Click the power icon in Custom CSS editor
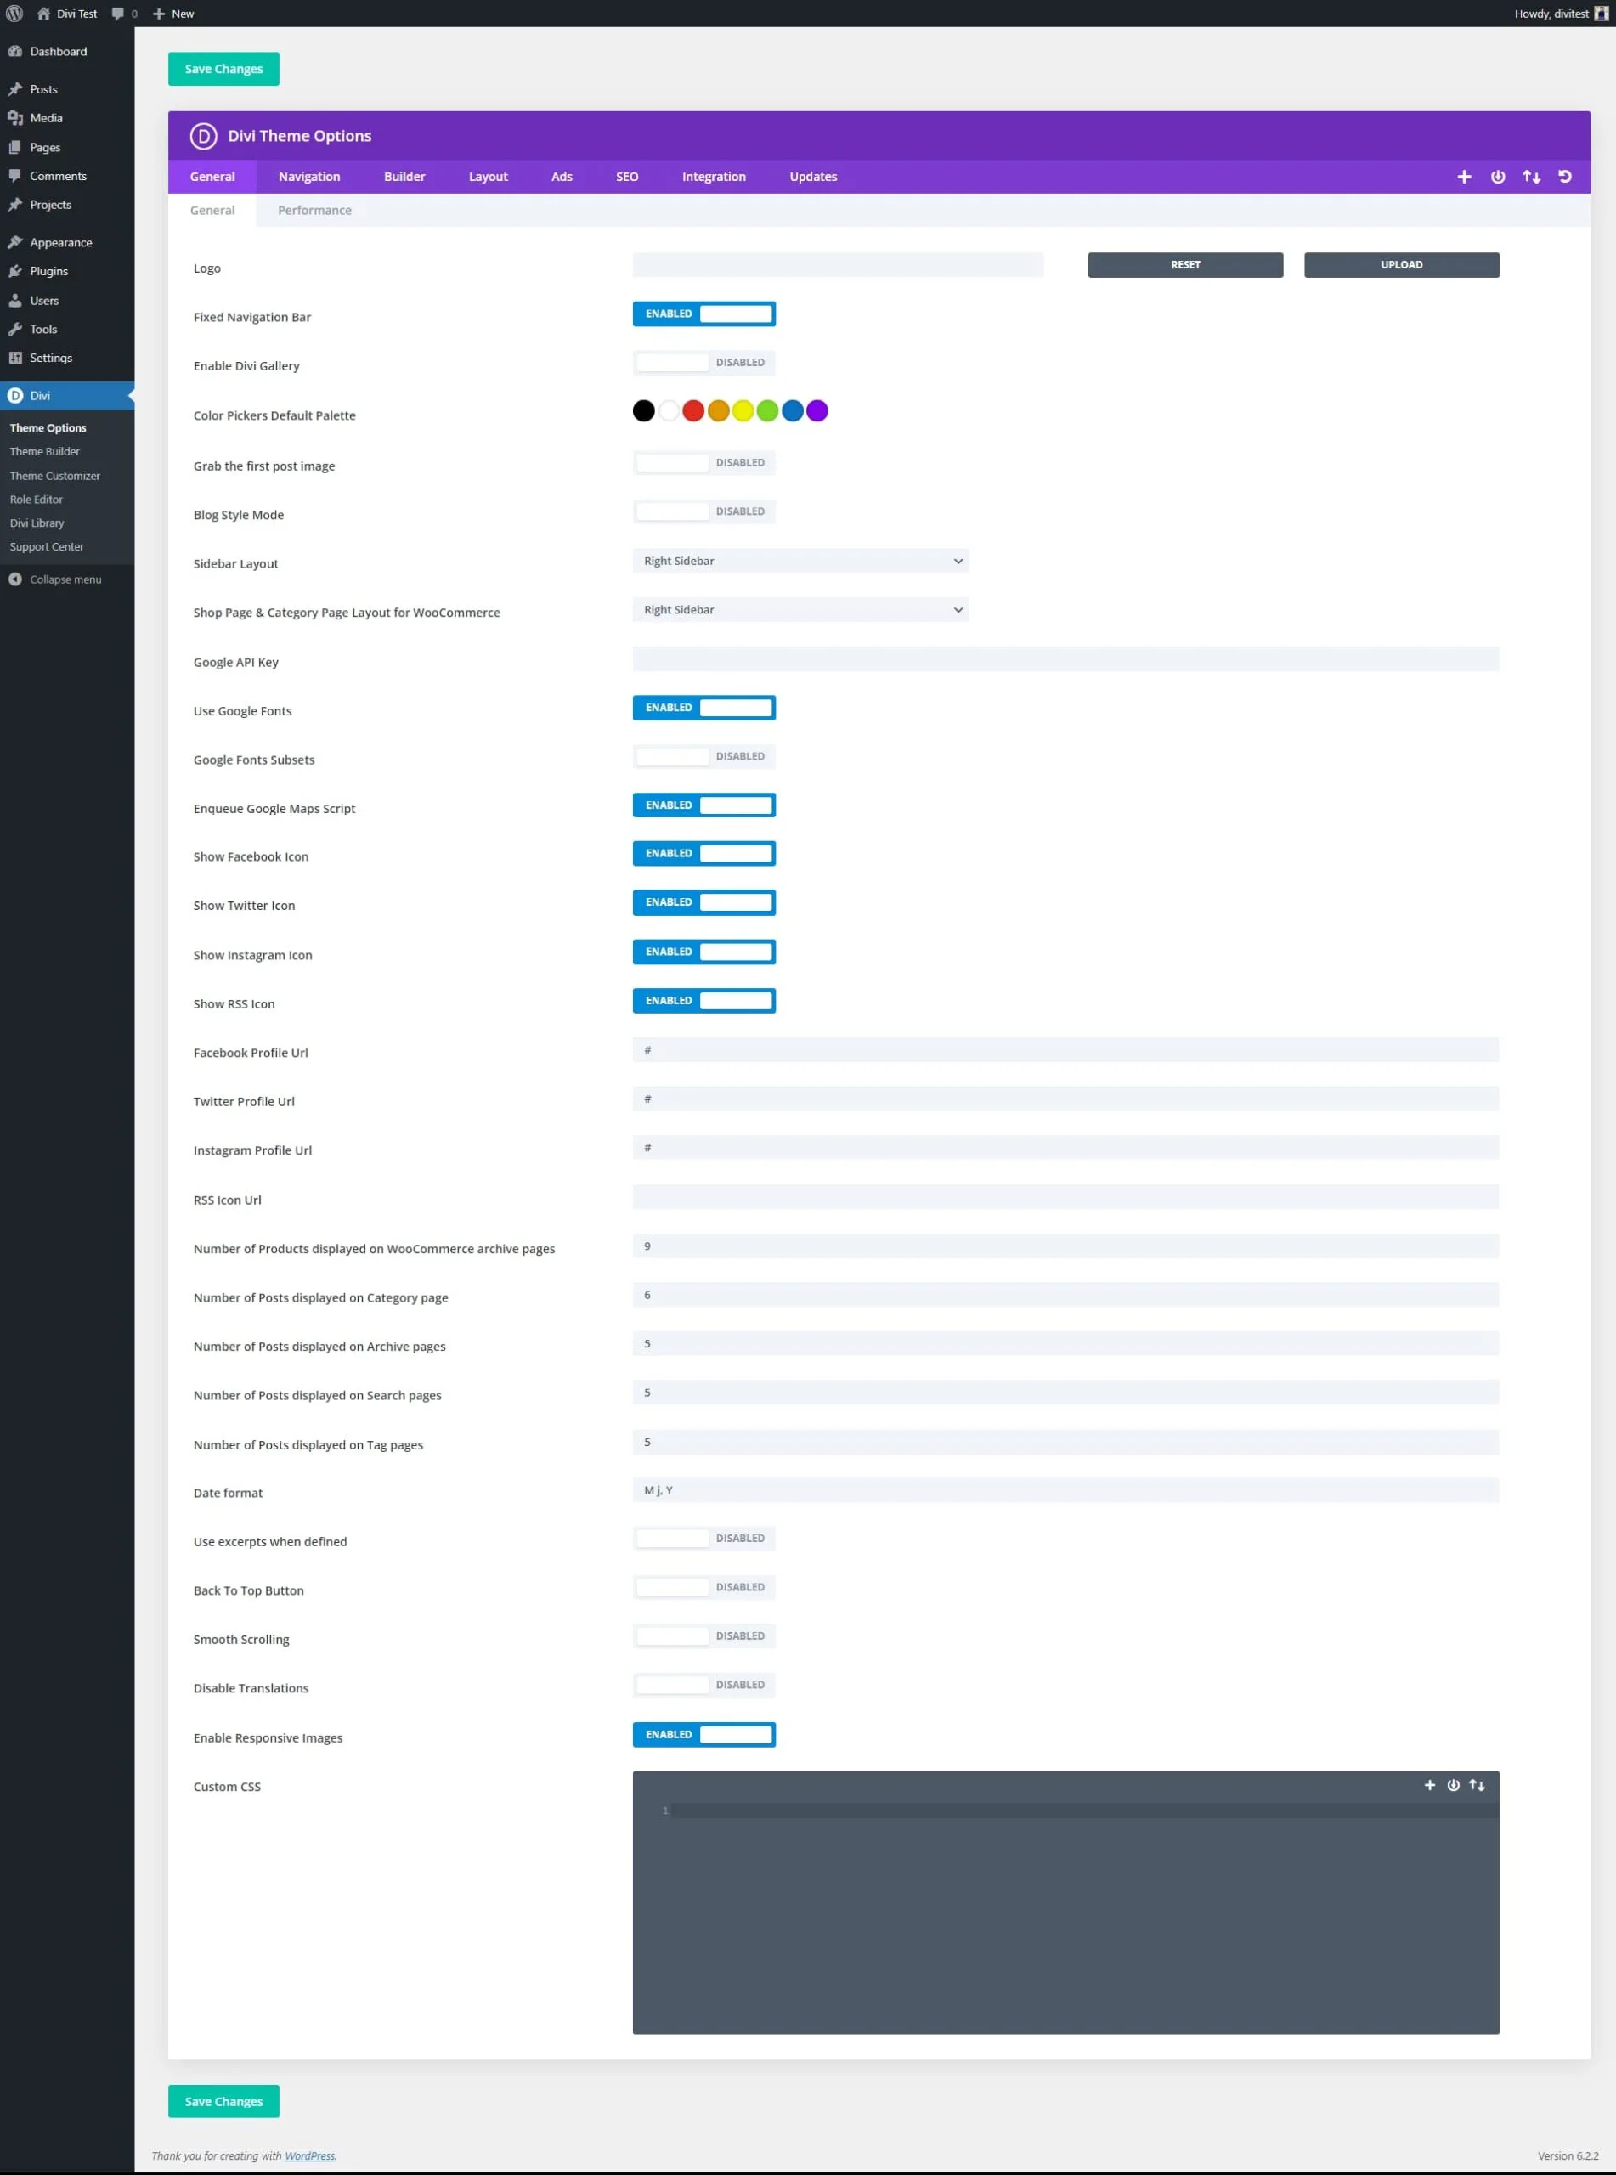The width and height of the screenshot is (1616, 2175). 1454,1785
